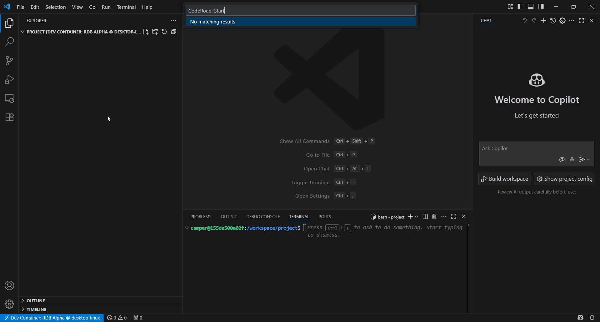Screen dimensions: 600x322
Task: Open the Explorer view in activity bar
Action: click(9, 23)
